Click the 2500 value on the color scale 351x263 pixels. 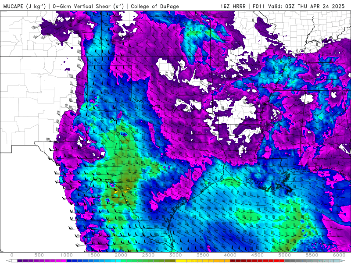tap(148, 255)
